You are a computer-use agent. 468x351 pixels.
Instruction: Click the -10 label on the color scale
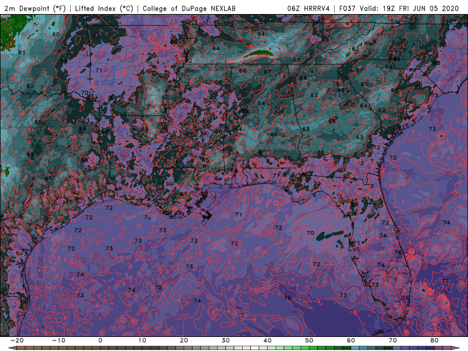pos(58,340)
